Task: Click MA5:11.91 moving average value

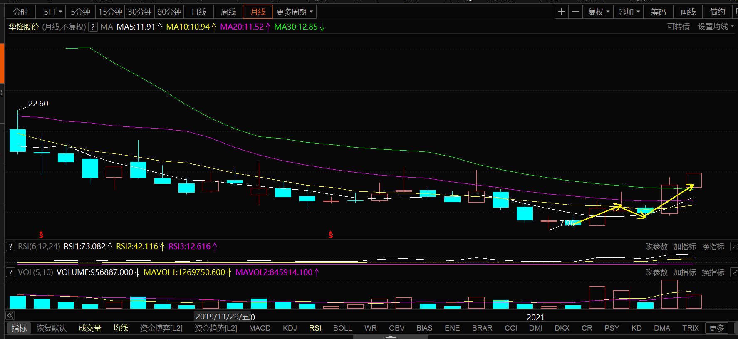Action: [x=136, y=27]
